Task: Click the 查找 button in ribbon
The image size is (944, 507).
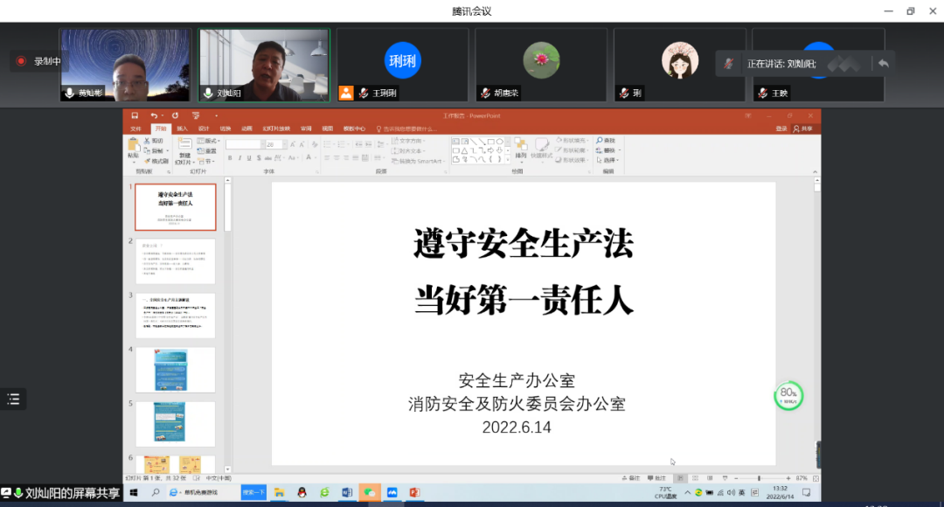Action: click(608, 141)
